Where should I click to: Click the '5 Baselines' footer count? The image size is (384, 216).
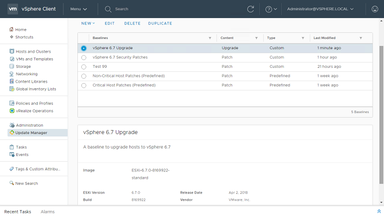tap(360, 112)
